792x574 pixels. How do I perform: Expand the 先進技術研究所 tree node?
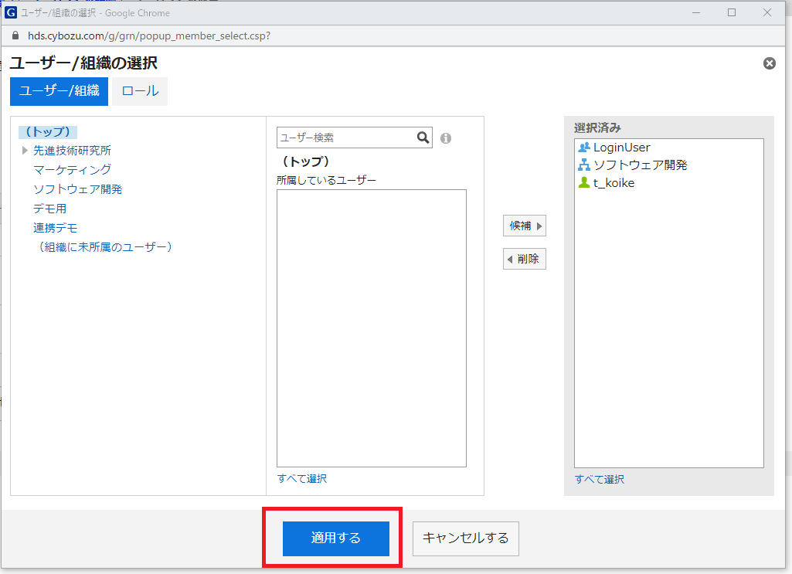[25, 151]
